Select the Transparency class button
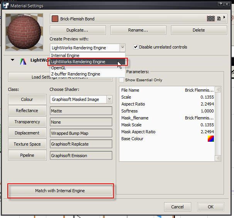The height and width of the screenshot is (218, 234). coord(27,122)
